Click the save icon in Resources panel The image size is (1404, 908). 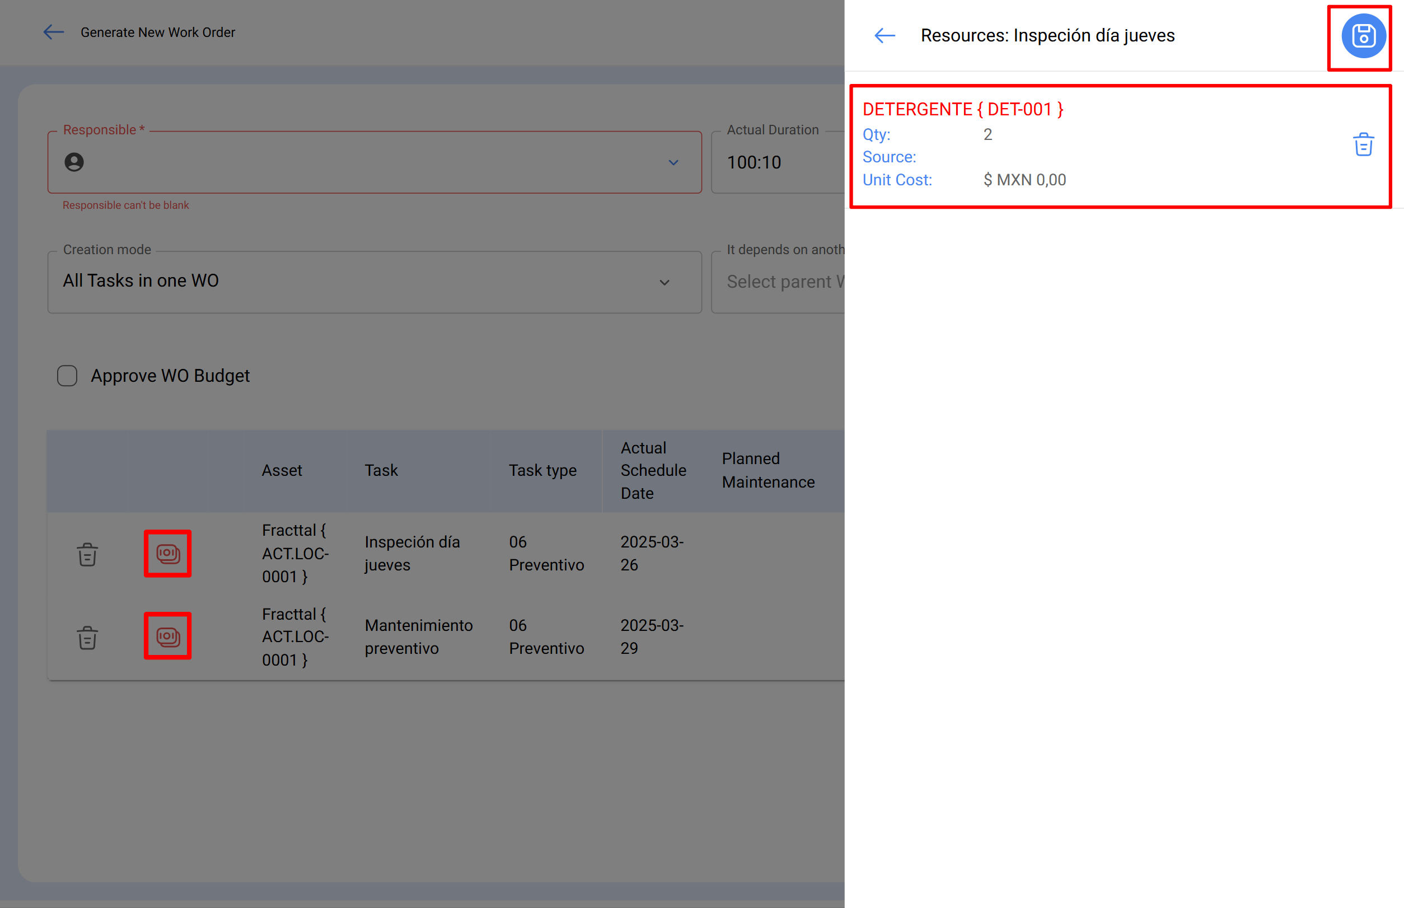pyautogui.click(x=1363, y=36)
